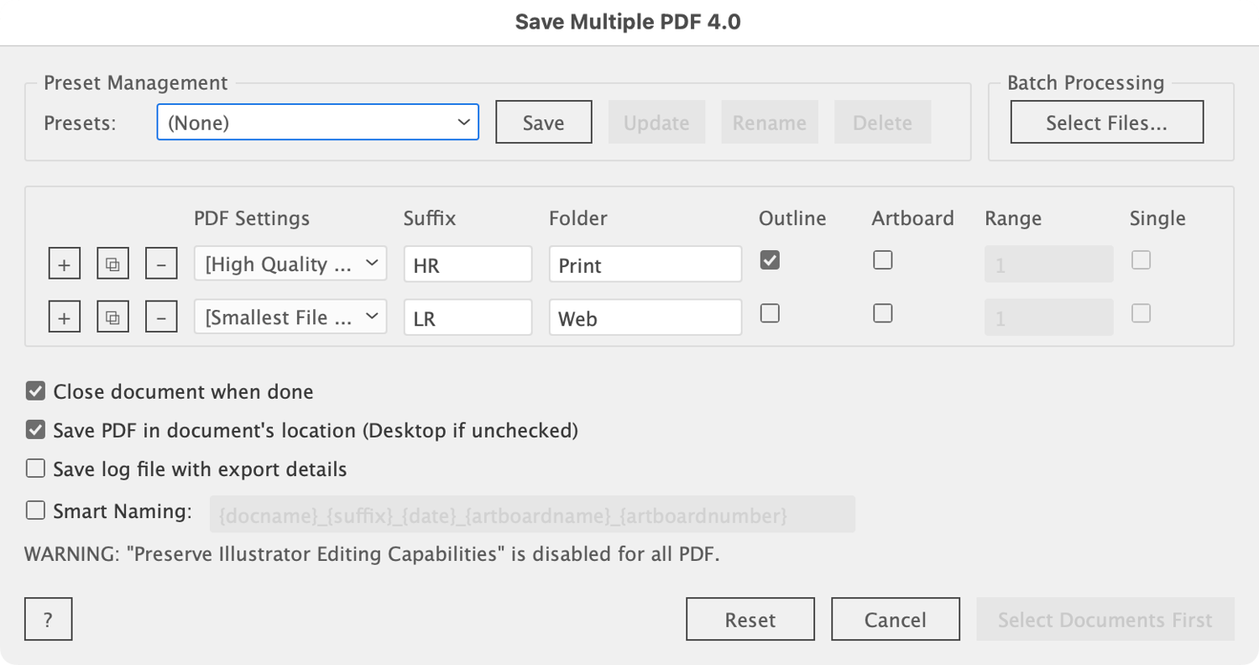
Task: Click Select Files for batch processing
Action: 1106,123
